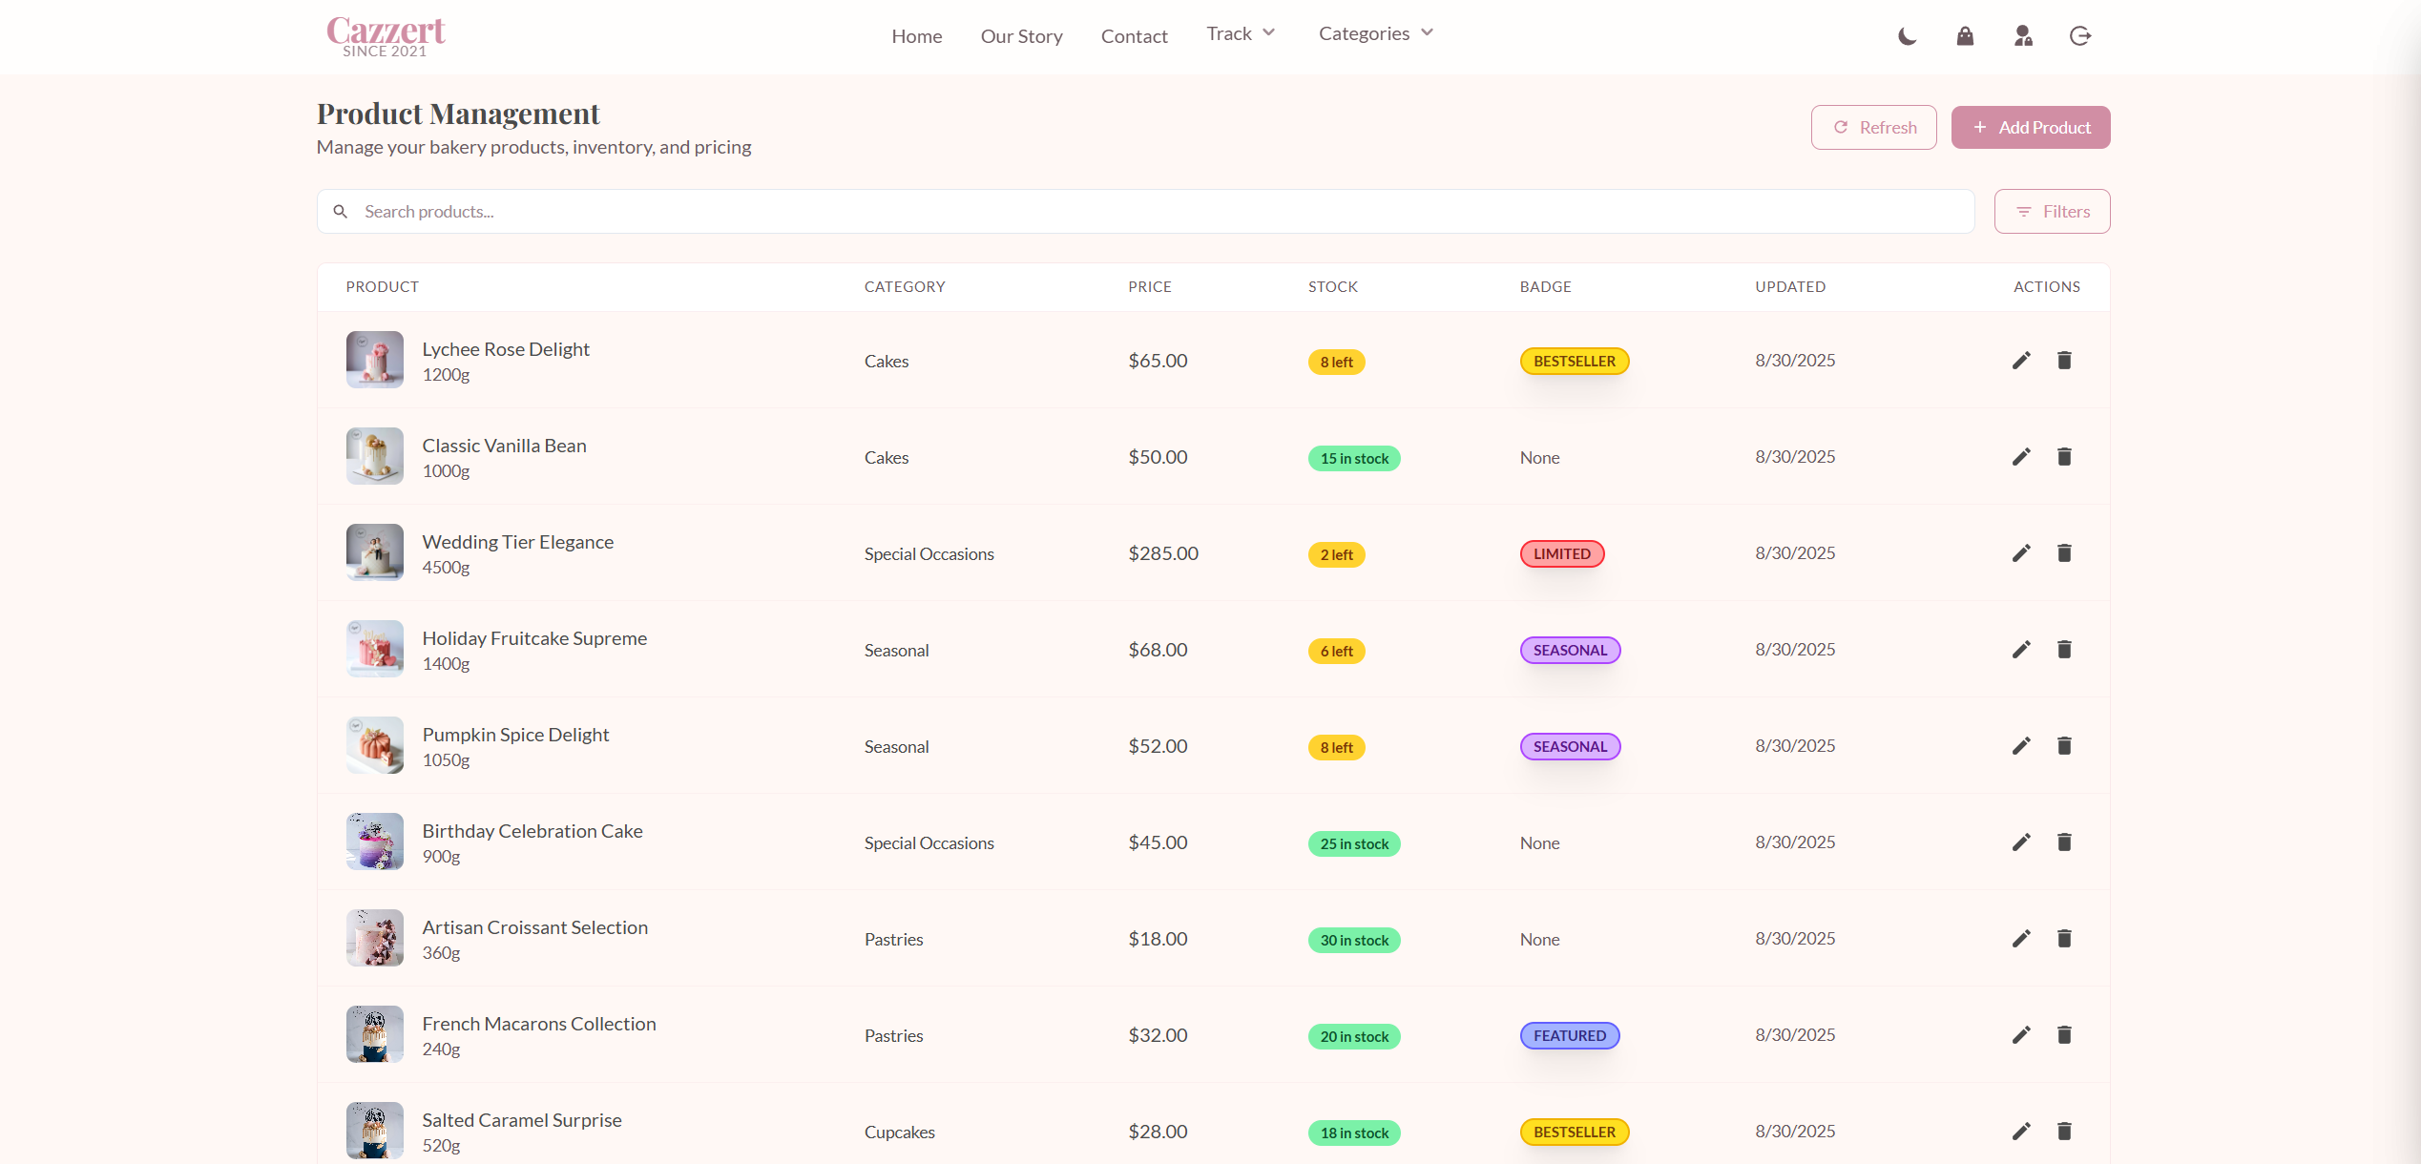Image resolution: width=2421 pixels, height=1164 pixels.
Task: Click the logout icon
Action: pos(2080,36)
